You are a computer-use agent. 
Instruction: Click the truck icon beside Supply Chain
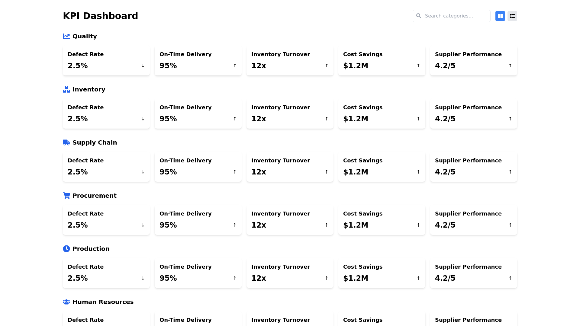click(x=66, y=142)
